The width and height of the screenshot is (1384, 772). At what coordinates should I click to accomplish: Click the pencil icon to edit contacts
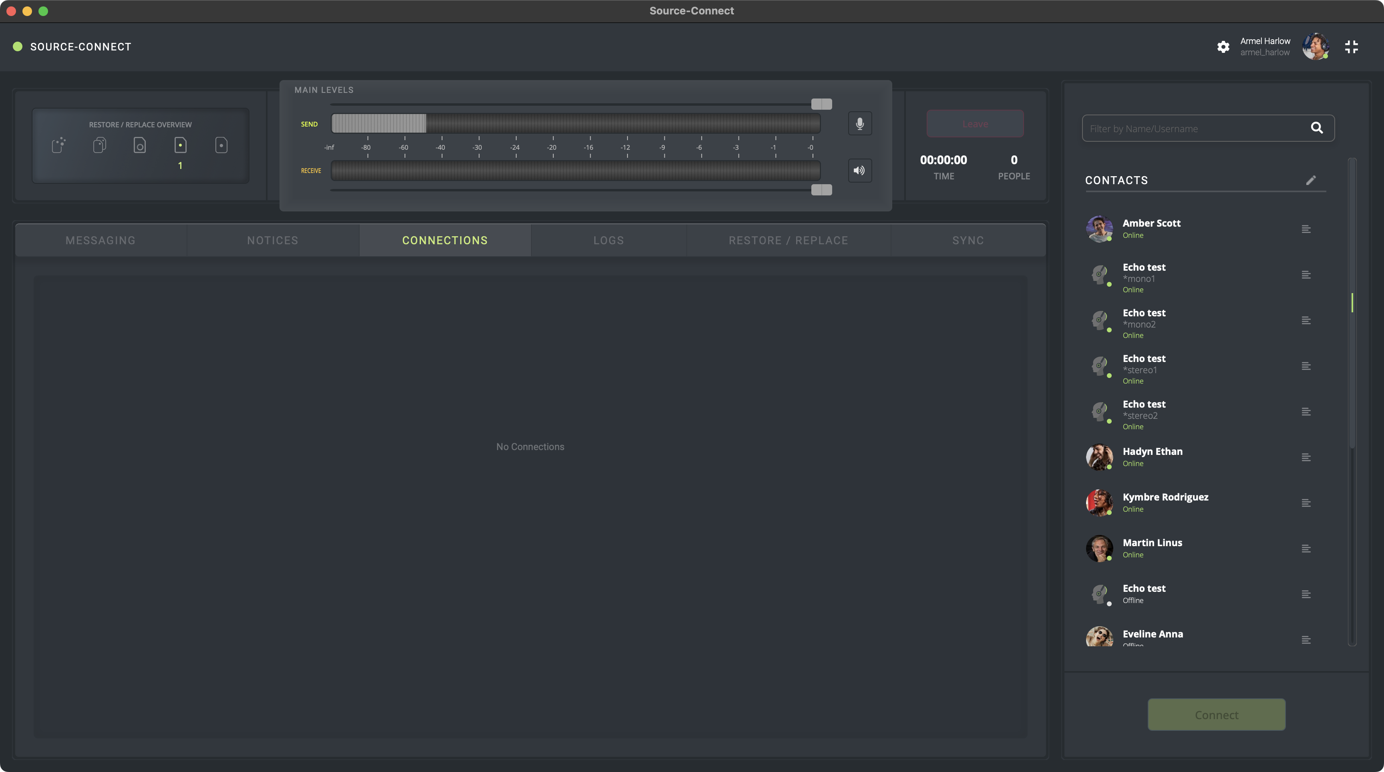[x=1311, y=180]
